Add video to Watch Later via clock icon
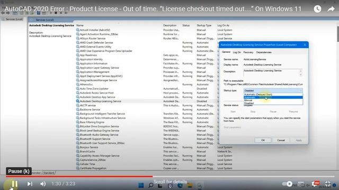This screenshot has width=339, height=190. [x=317, y=9]
